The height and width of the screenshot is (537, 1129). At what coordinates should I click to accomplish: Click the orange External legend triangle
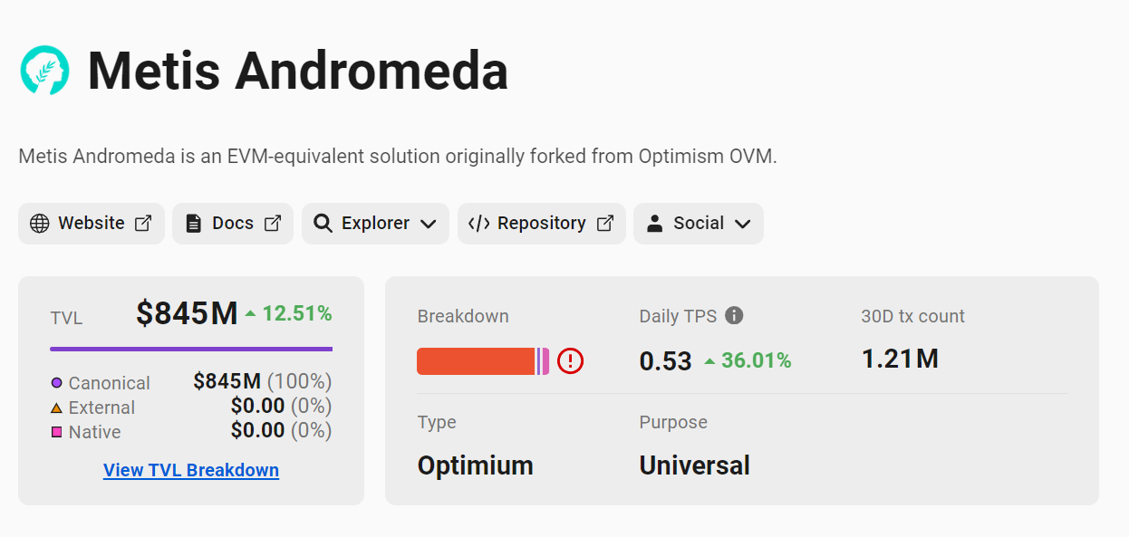click(56, 408)
